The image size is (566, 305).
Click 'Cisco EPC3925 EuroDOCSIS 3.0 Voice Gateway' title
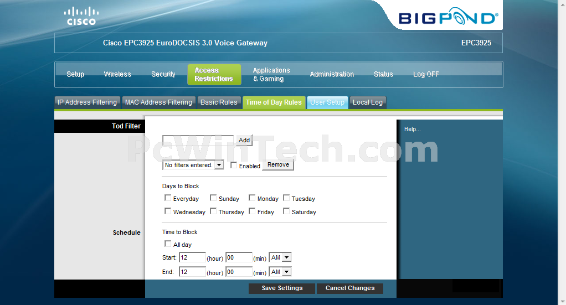click(185, 43)
